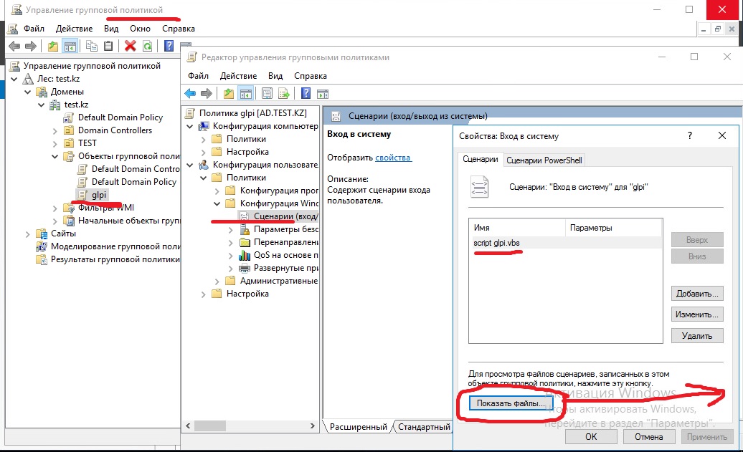Viewport: 743px width, 452px height.
Task: Expand the Domain Controllers node
Action: coord(55,130)
